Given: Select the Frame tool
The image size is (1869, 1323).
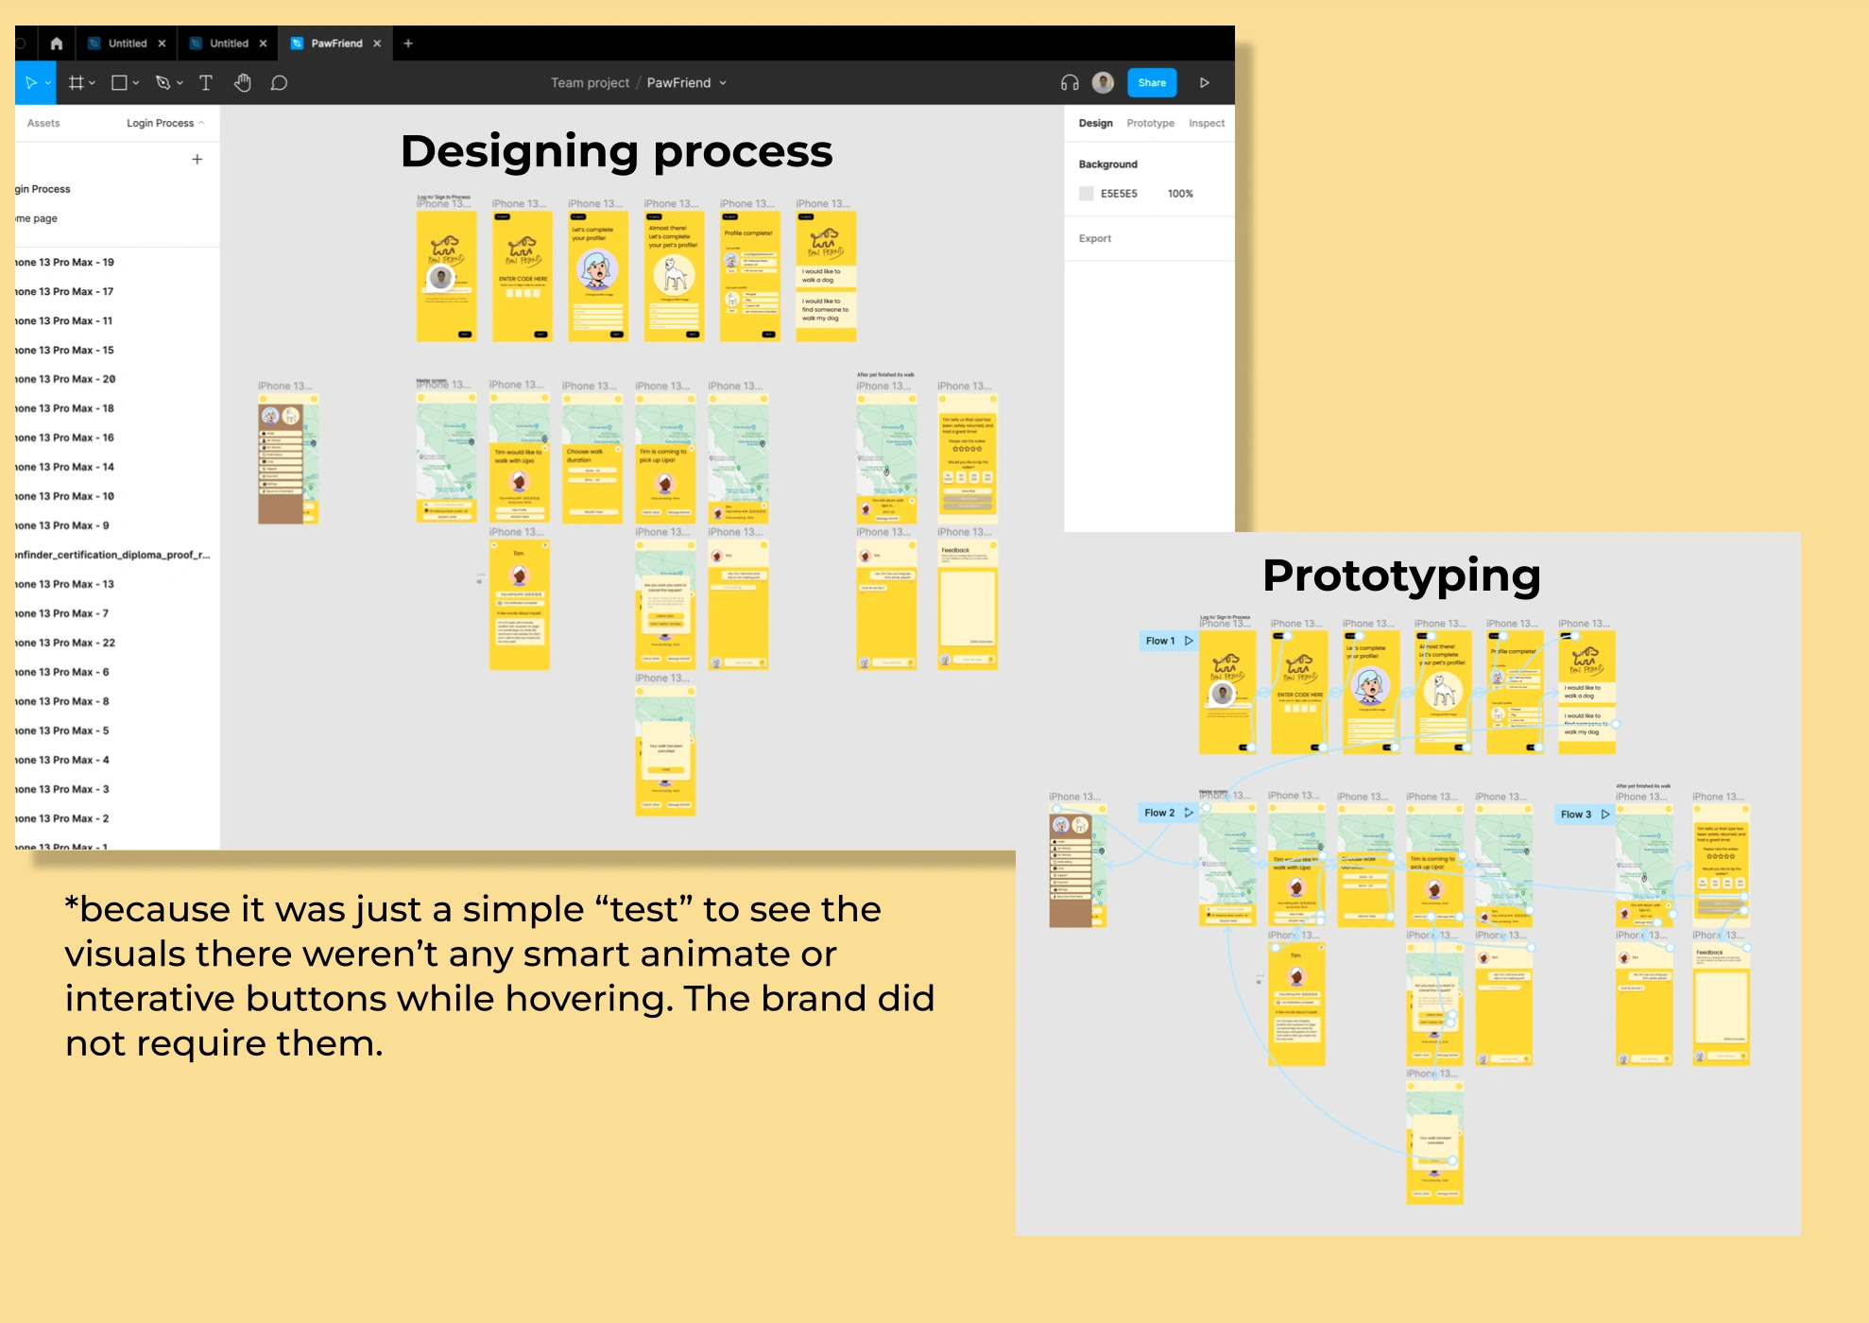Looking at the screenshot, I should click(76, 83).
